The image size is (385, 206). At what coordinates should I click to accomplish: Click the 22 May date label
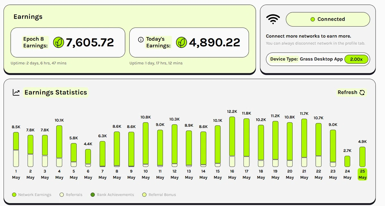point(319,174)
